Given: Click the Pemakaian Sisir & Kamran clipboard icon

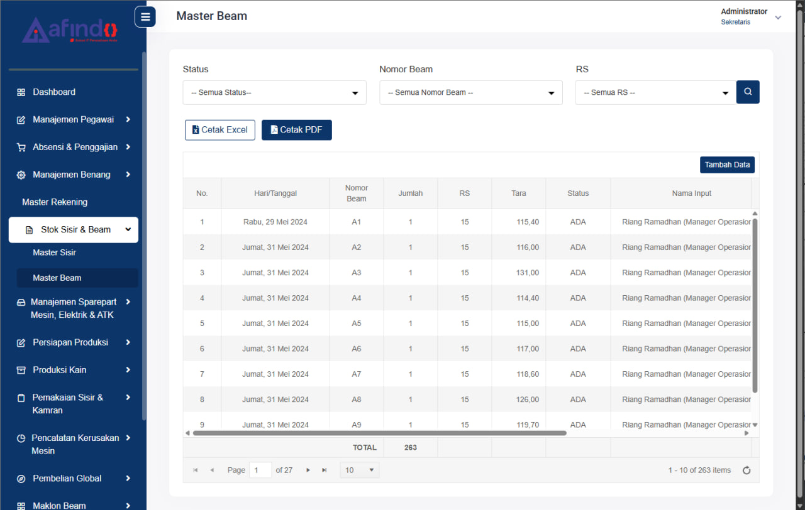Looking at the screenshot, I should [21, 398].
